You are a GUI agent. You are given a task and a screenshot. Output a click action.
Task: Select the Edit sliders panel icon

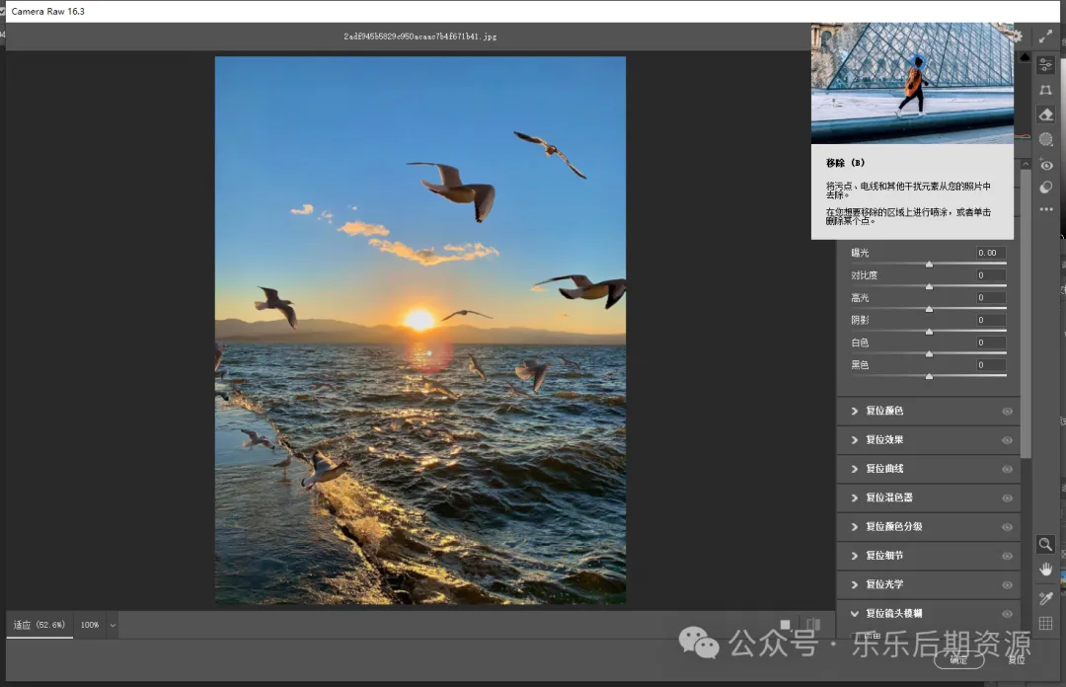click(x=1046, y=64)
